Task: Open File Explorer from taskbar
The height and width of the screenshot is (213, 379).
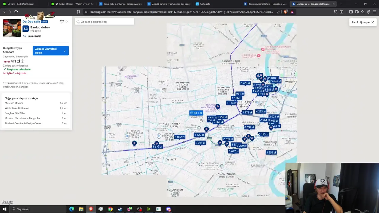Action: (81, 209)
